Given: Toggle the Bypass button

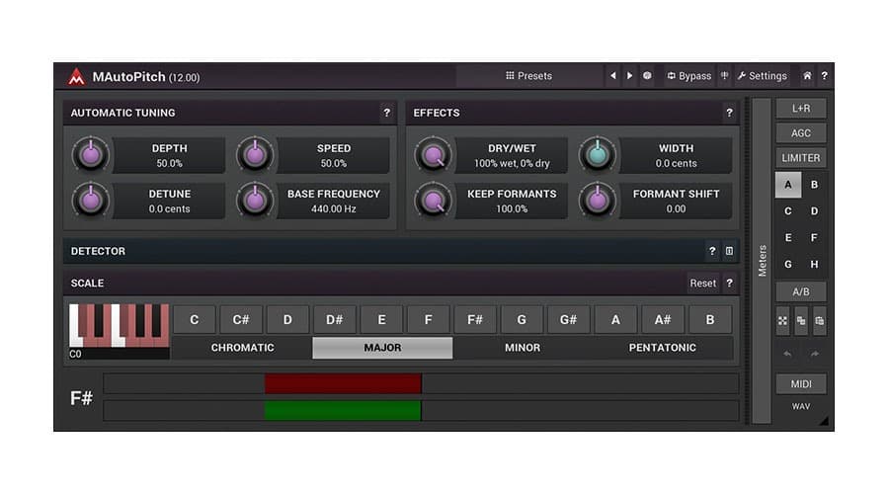Looking at the screenshot, I should tap(688, 75).
